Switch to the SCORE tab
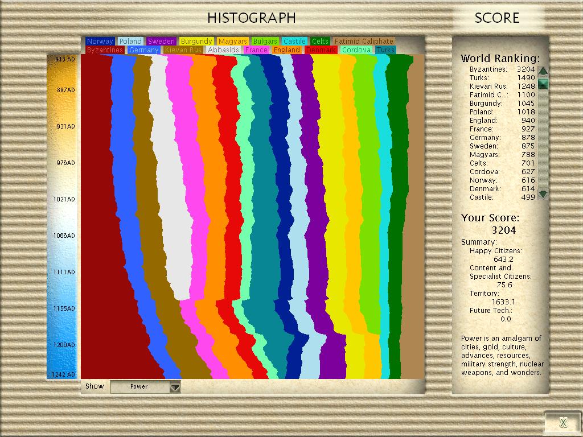 pyautogui.click(x=496, y=18)
